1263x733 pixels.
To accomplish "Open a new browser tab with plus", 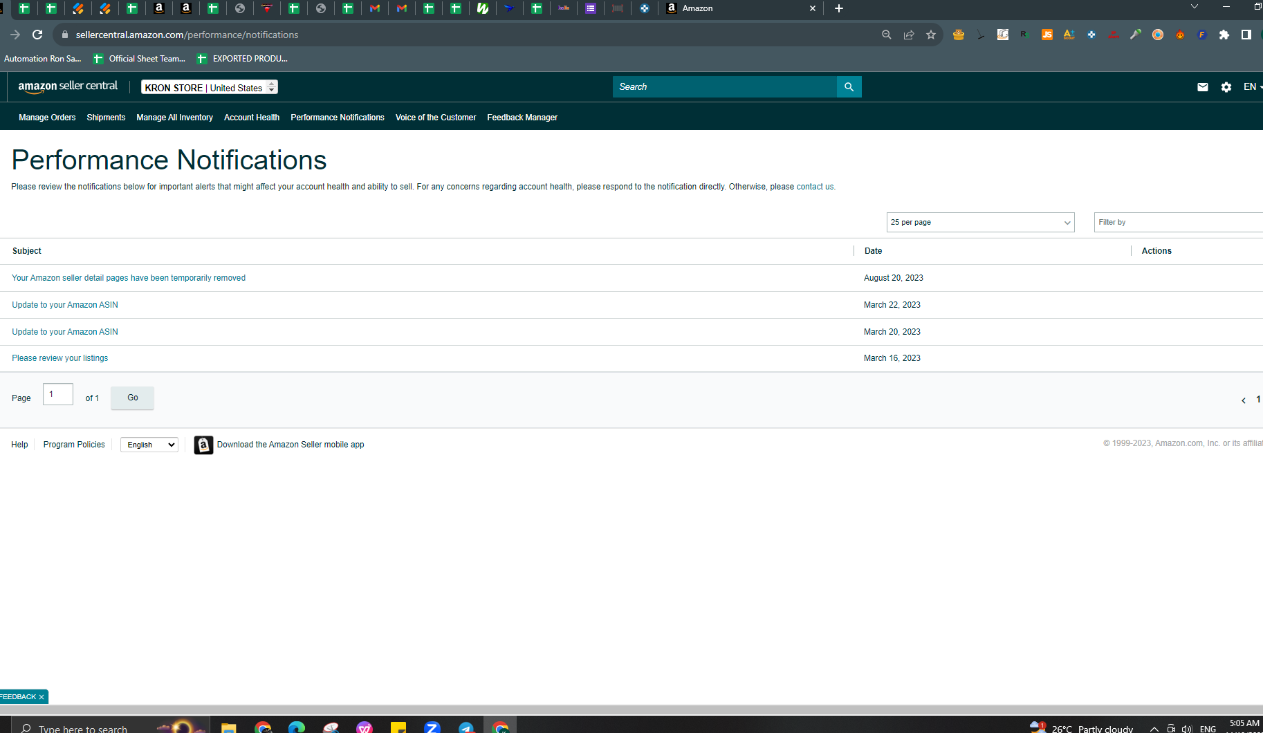I will click(x=839, y=8).
